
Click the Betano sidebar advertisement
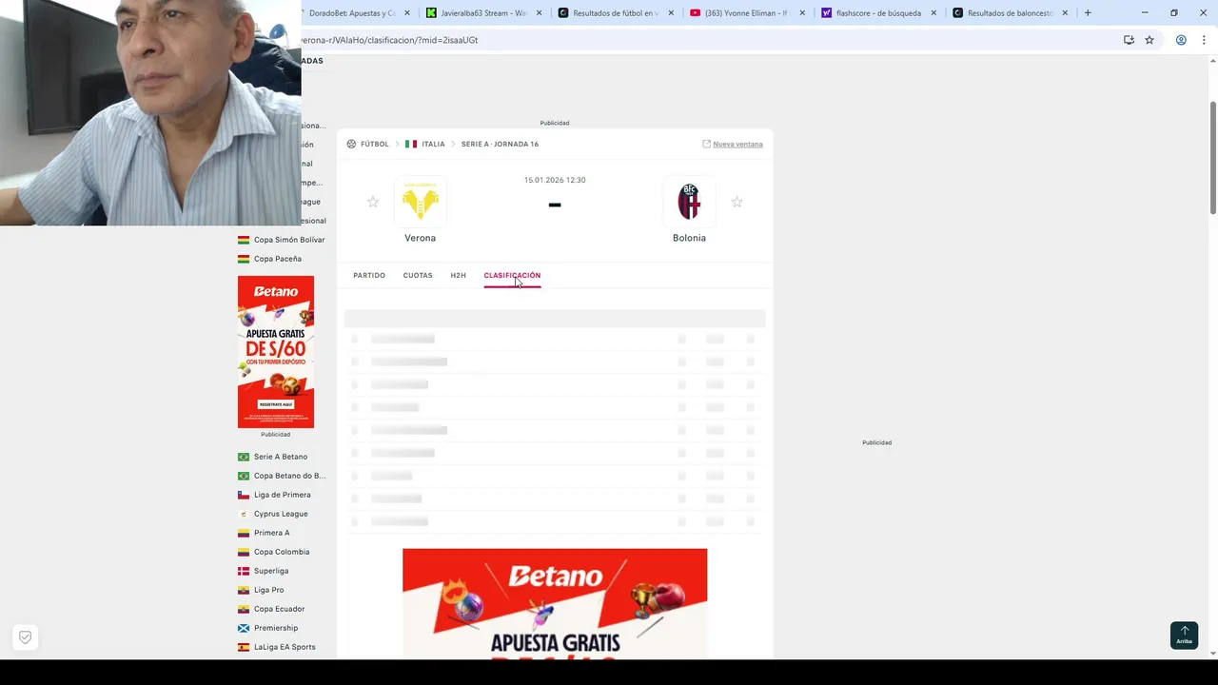[276, 352]
